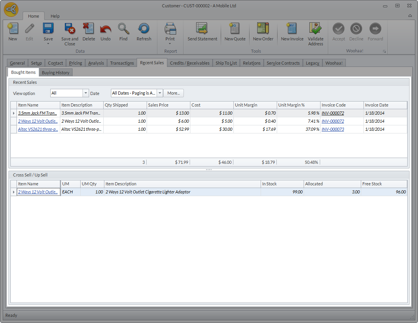Open the Print dropdown arrow
The height and width of the screenshot is (323, 418).
[x=170, y=44]
